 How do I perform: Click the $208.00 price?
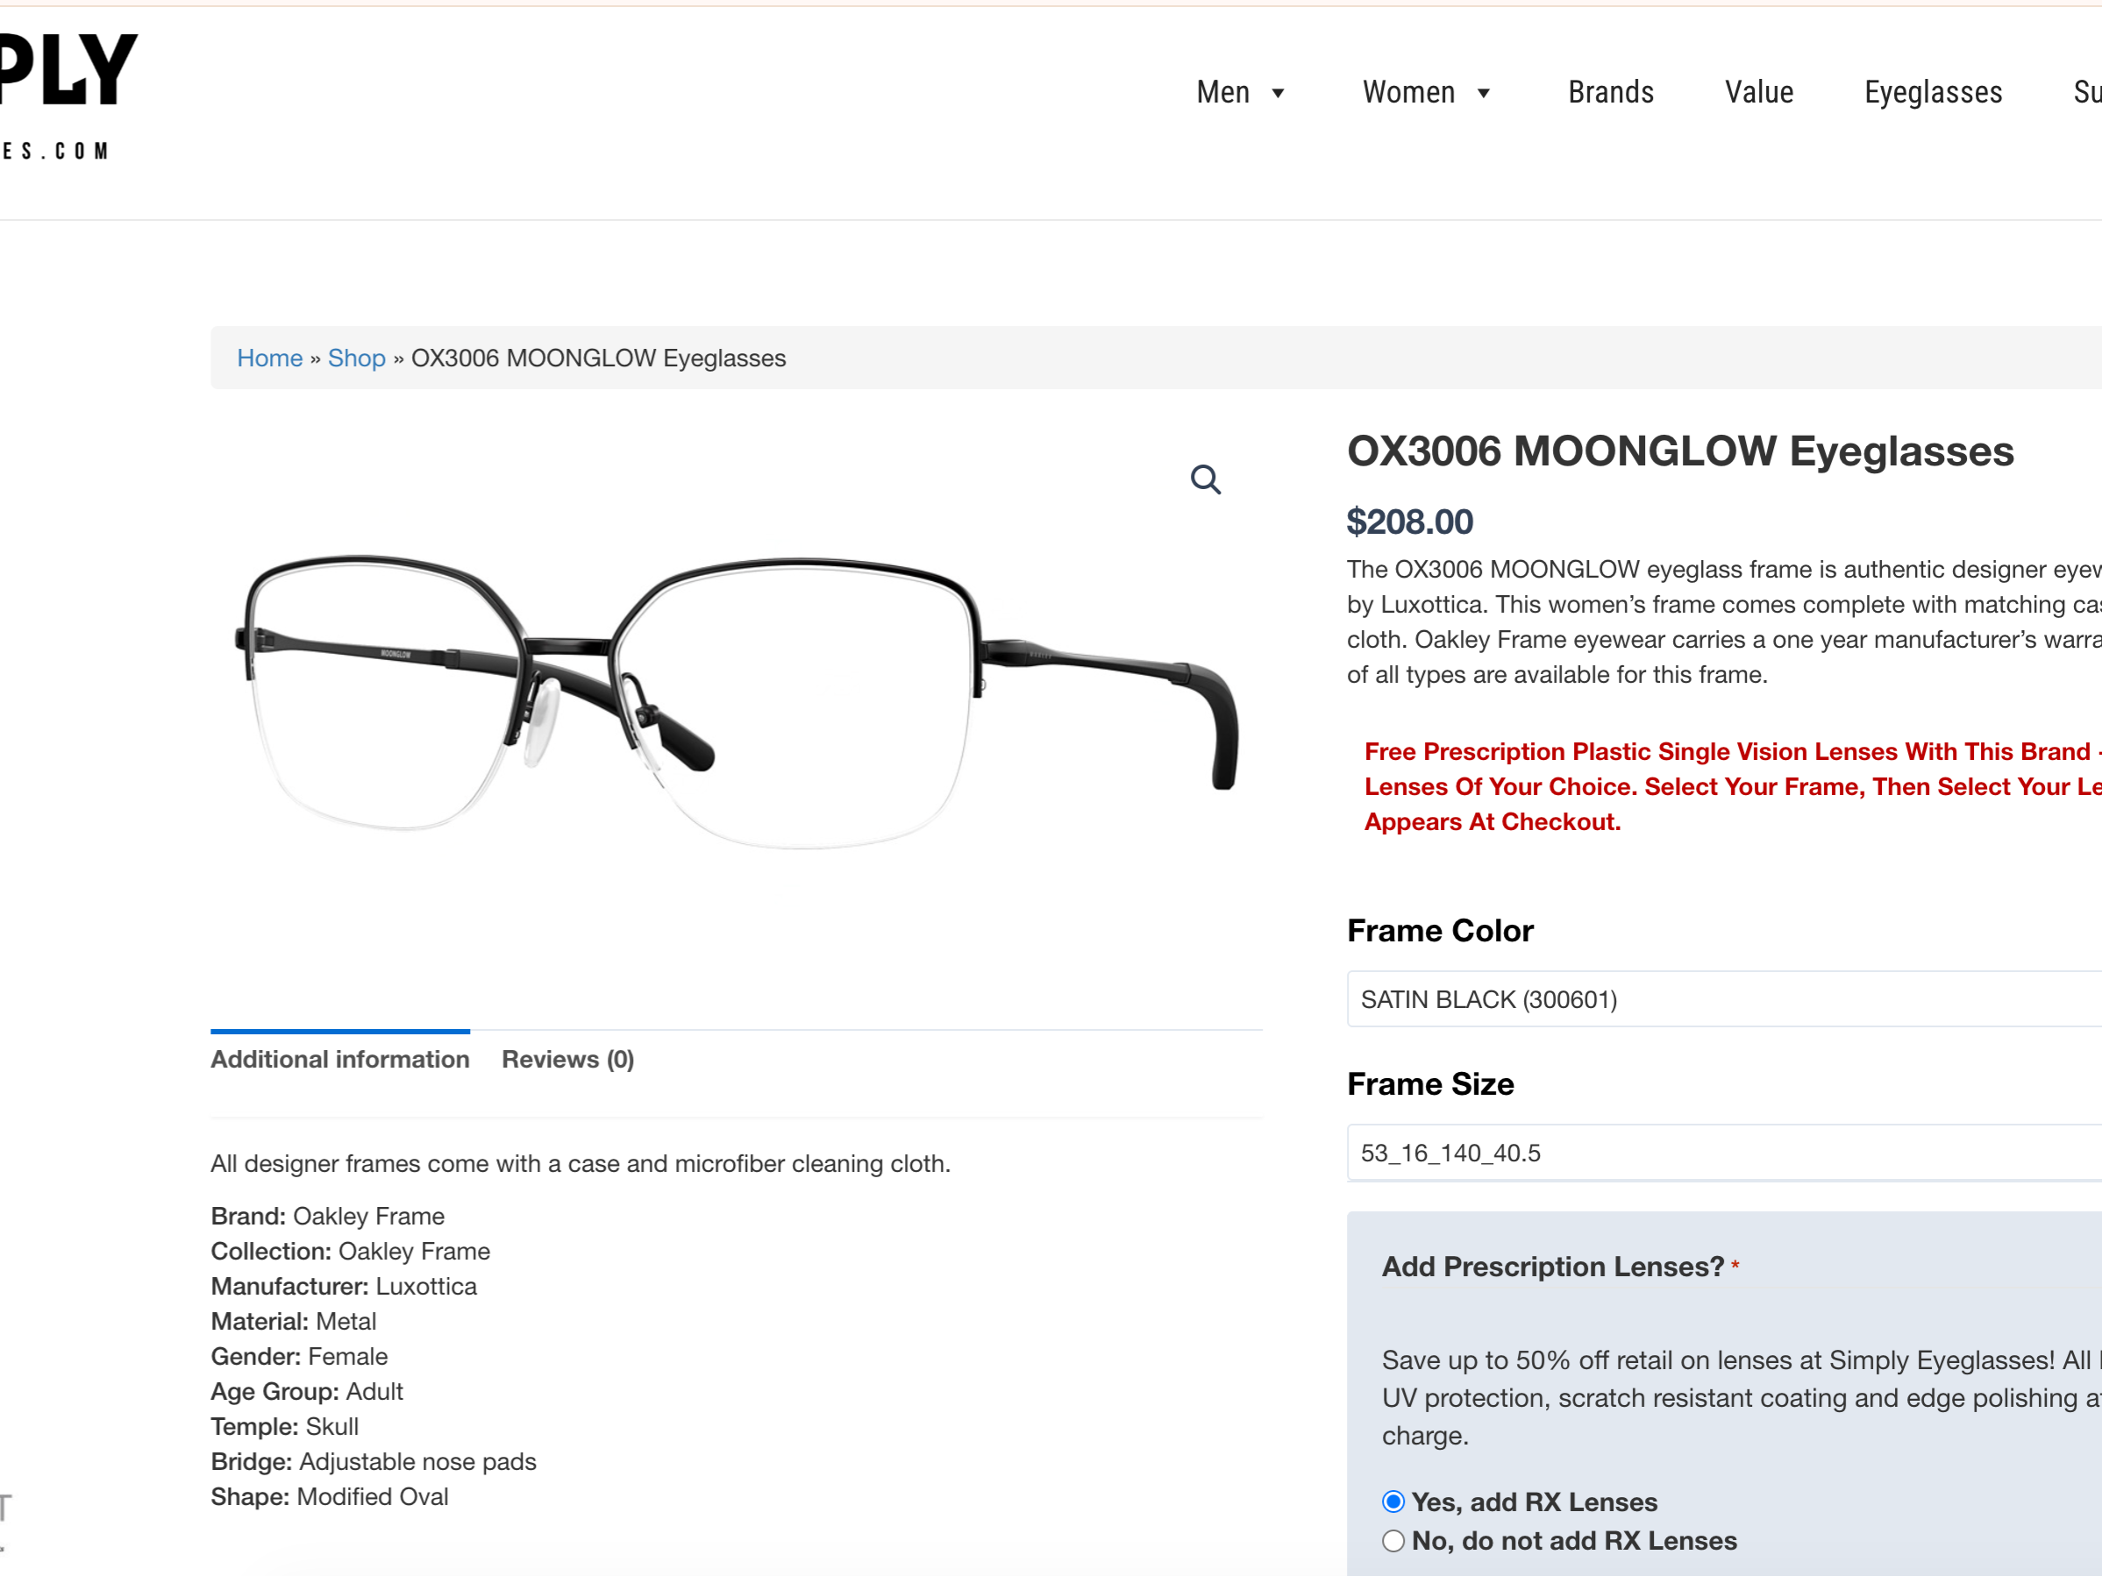[x=1410, y=522]
